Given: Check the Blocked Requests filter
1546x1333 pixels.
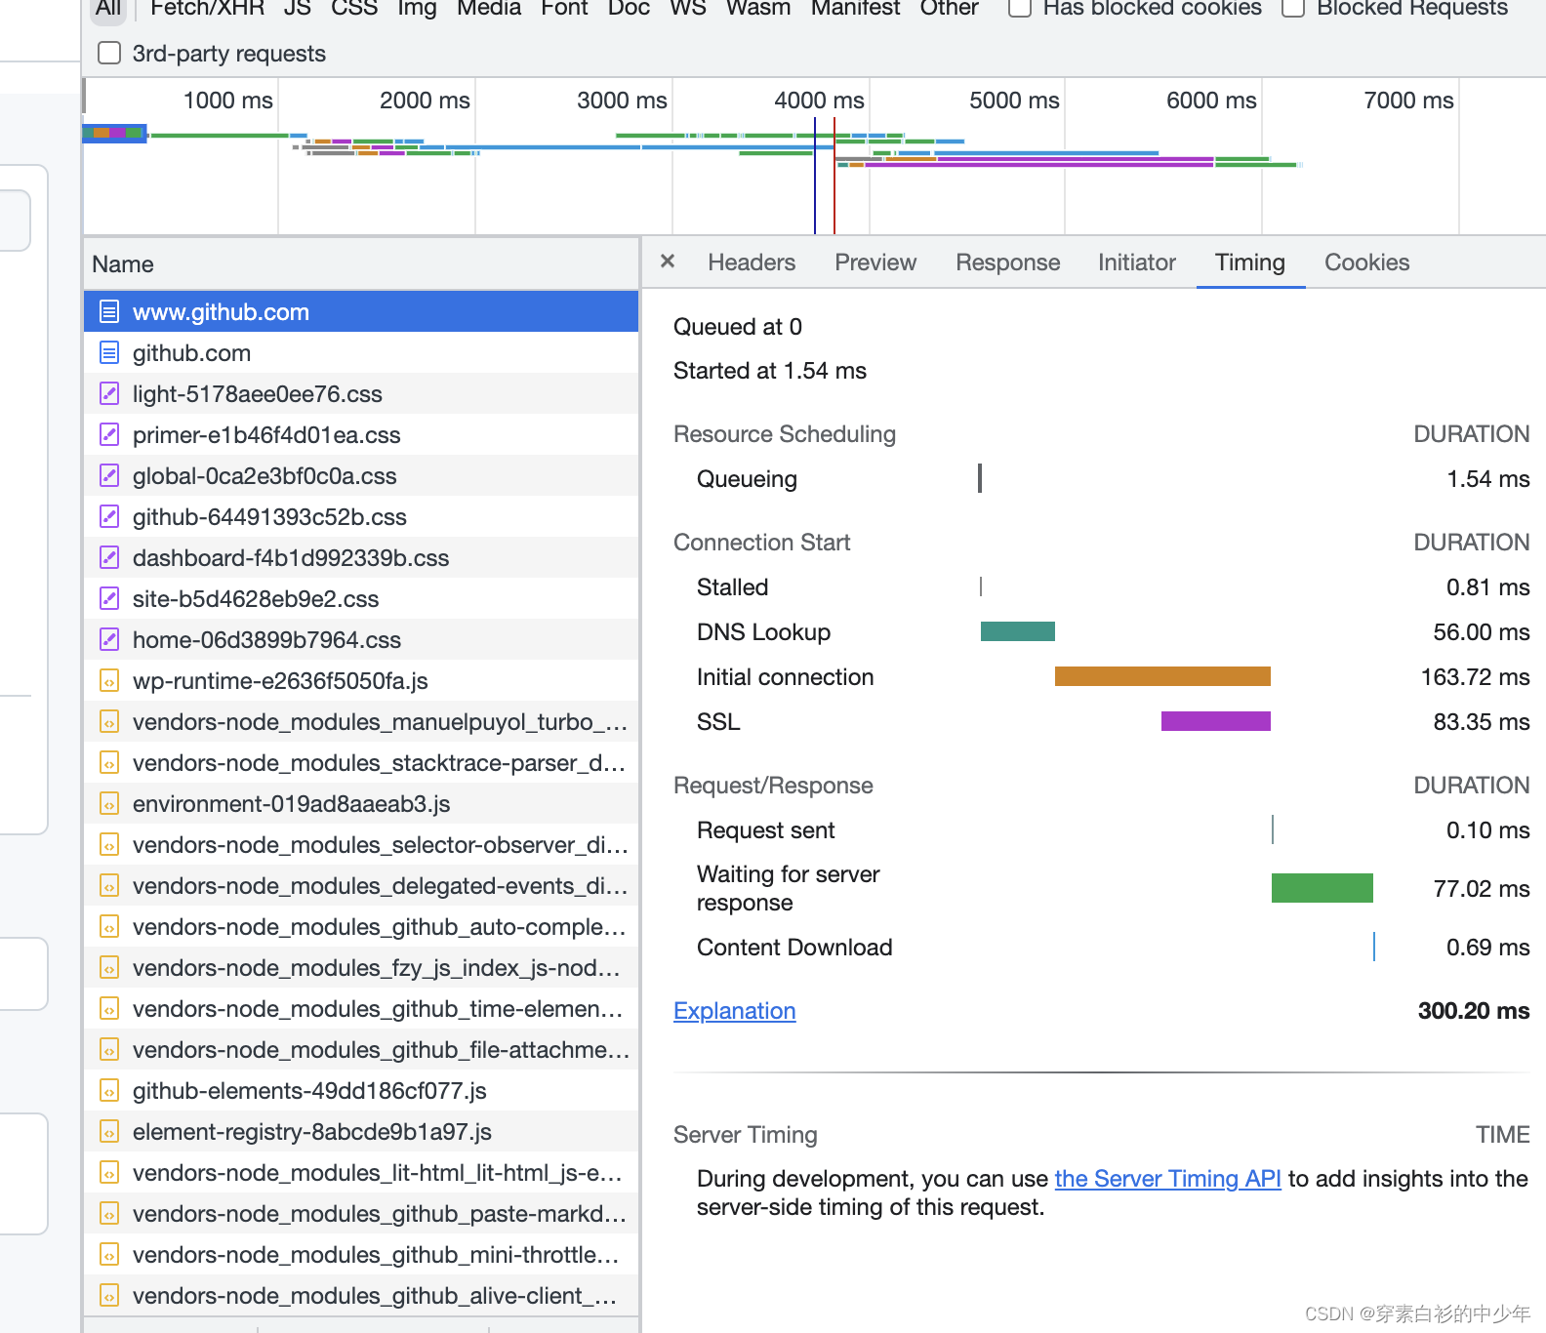Looking at the screenshot, I should pos(1293,8).
